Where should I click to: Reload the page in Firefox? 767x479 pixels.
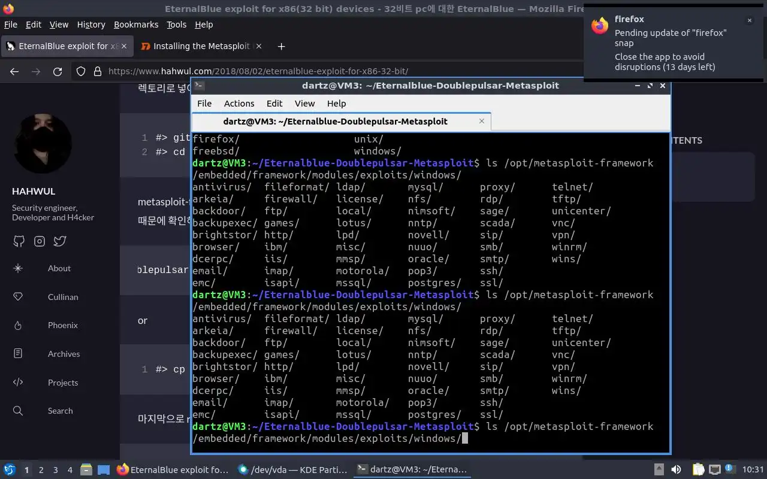click(58, 71)
